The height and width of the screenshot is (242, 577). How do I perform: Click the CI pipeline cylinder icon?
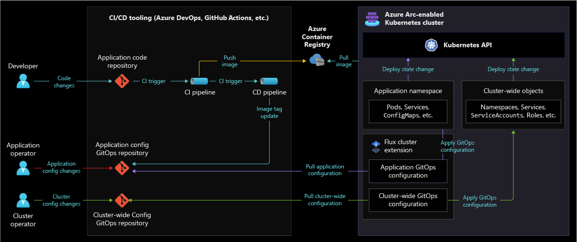pos(200,81)
